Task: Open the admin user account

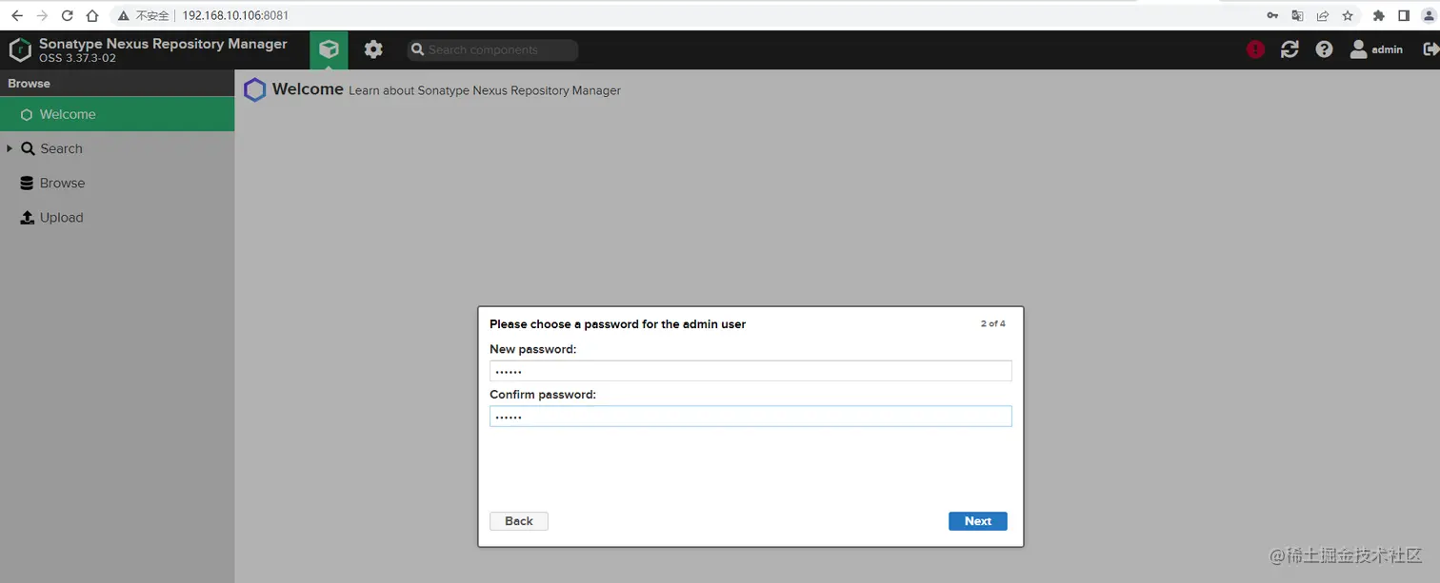Action: pyautogui.click(x=1376, y=49)
